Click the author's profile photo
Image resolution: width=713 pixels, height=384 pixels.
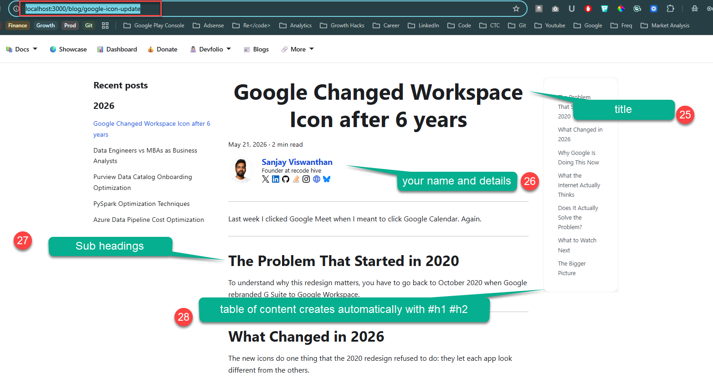tap(241, 170)
